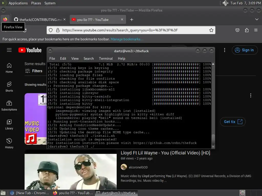Close the YouTube search tab

point(122,19)
